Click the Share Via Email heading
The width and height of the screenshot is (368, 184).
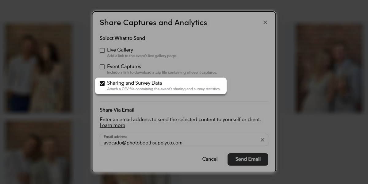[x=117, y=110]
